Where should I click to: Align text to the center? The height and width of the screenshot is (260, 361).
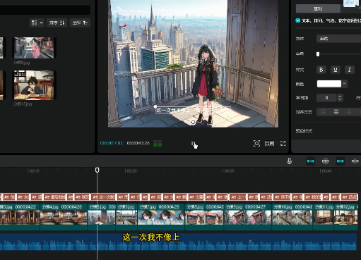(x=336, y=112)
